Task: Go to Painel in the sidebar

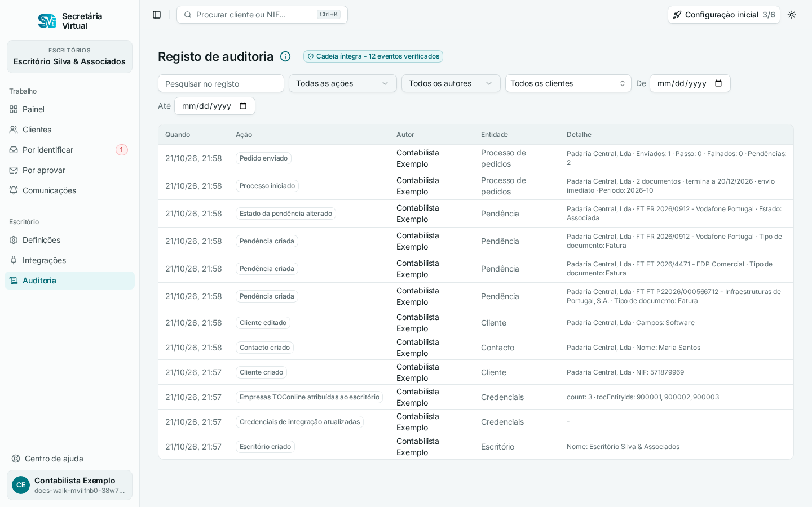Action: click(69, 109)
